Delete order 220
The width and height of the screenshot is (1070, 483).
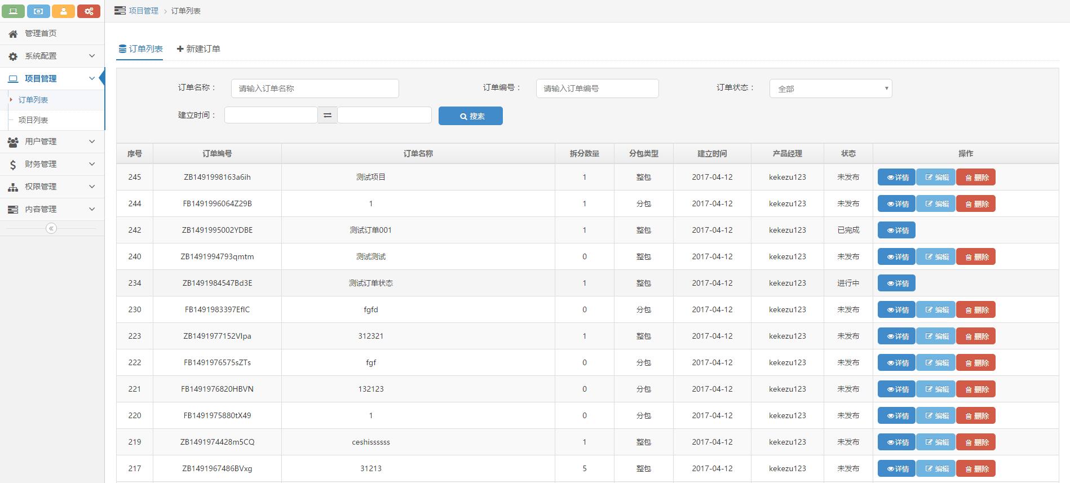[976, 416]
